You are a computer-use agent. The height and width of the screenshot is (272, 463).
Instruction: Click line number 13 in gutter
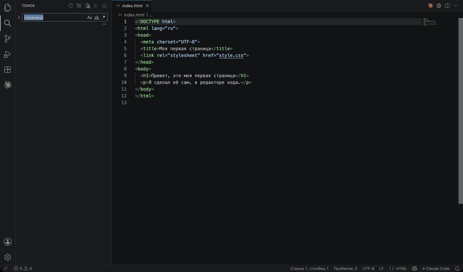124,103
